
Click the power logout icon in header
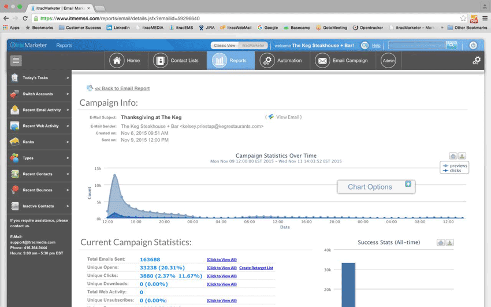click(473, 45)
